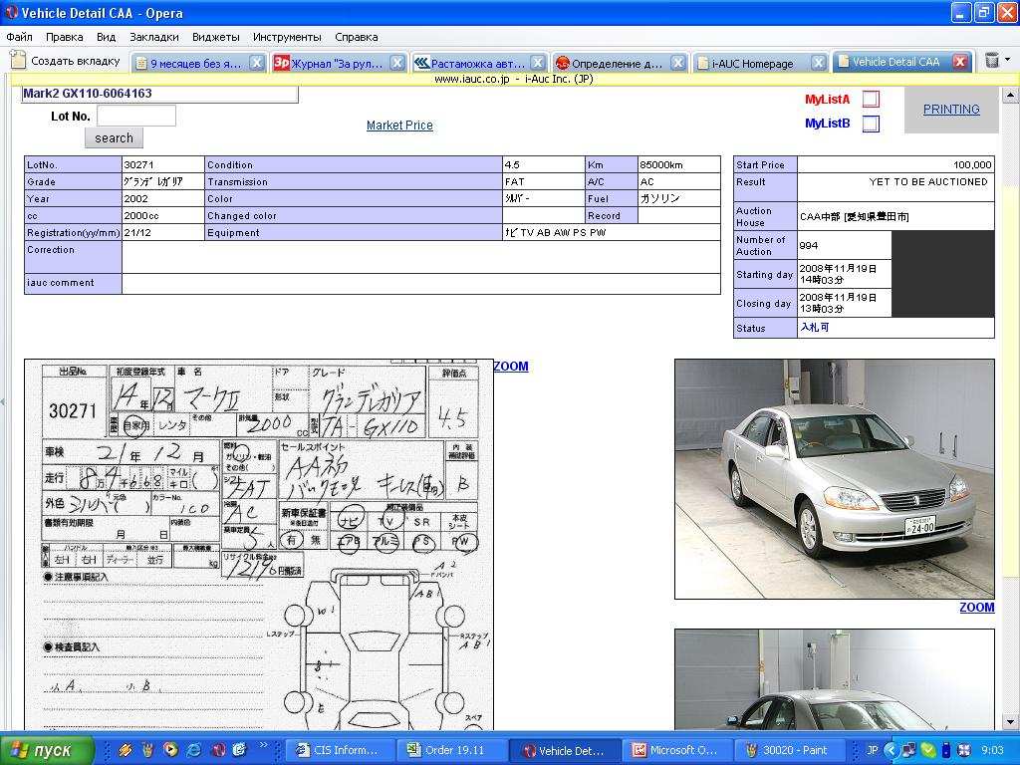
Task: Close the '9 месяцев без я…' tab
Action: [x=257, y=63]
